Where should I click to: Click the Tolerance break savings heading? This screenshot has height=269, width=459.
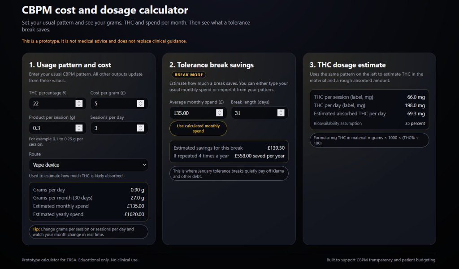212,65
